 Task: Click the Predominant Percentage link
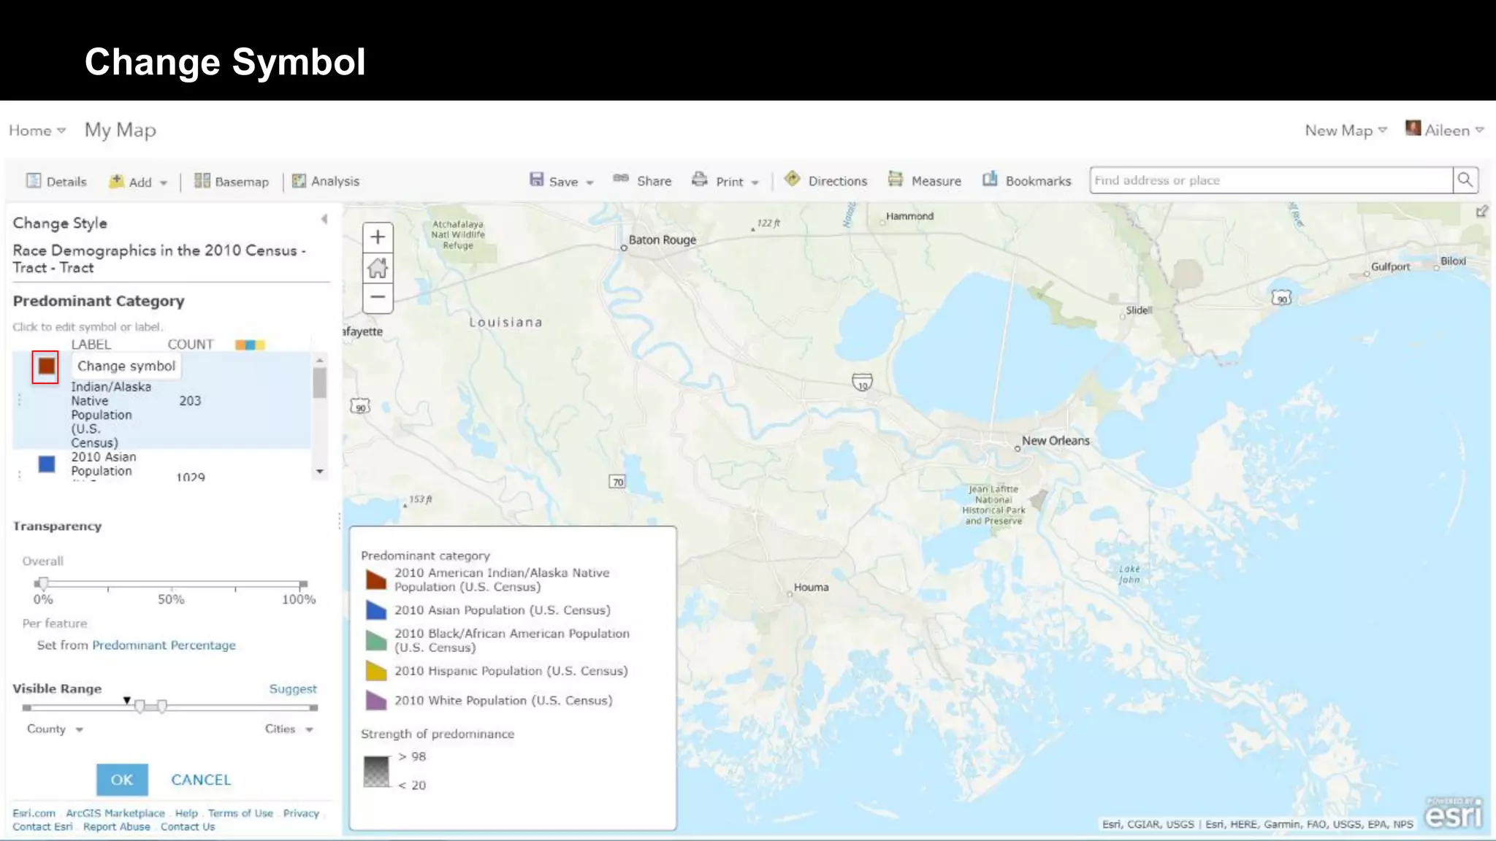(164, 645)
